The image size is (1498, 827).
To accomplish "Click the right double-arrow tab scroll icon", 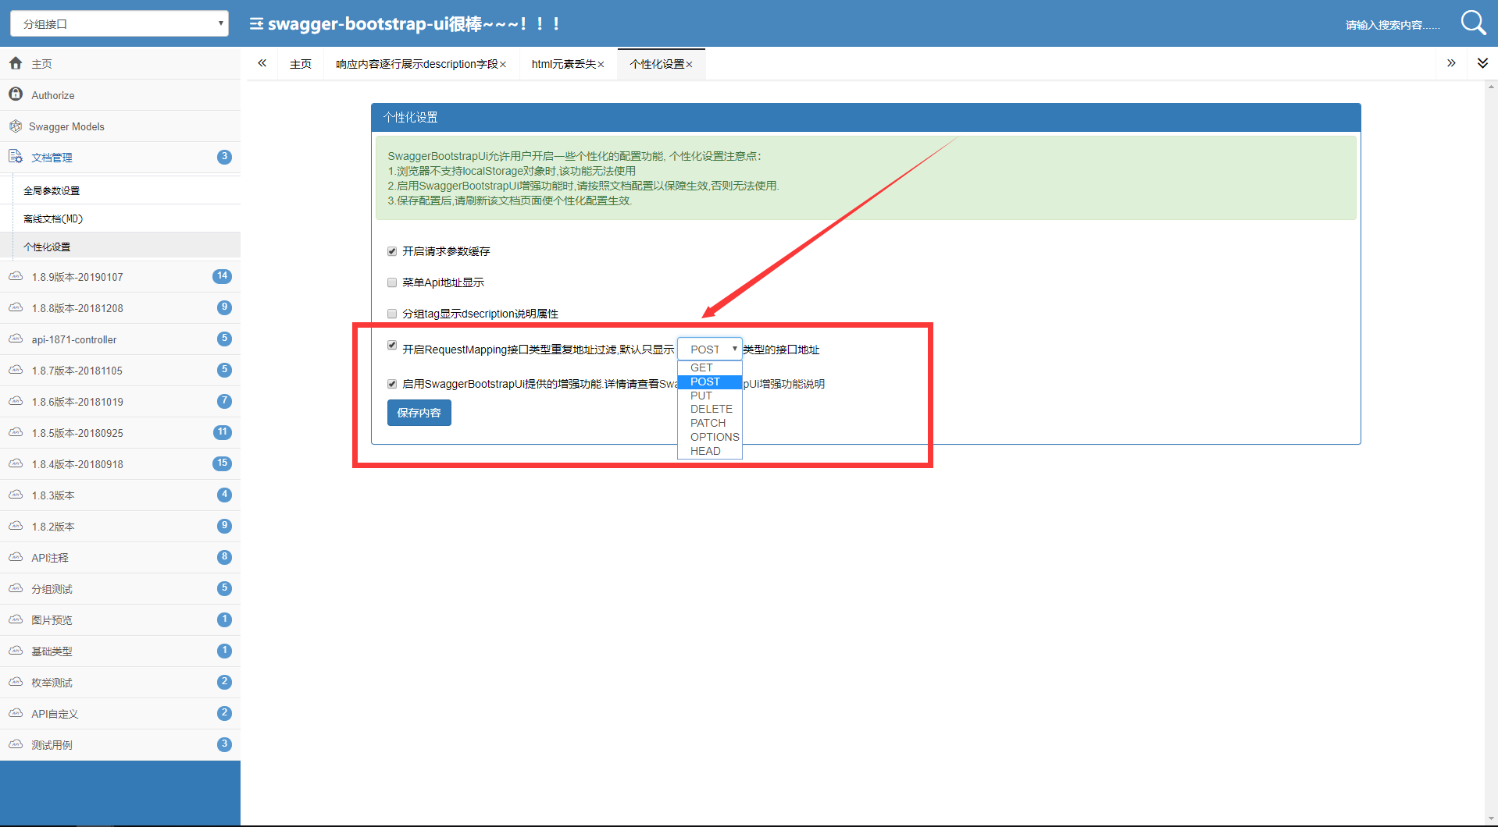I will pos(1451,63).
